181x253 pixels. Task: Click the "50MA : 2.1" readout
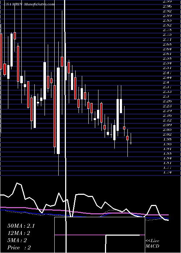click(21, 226)
